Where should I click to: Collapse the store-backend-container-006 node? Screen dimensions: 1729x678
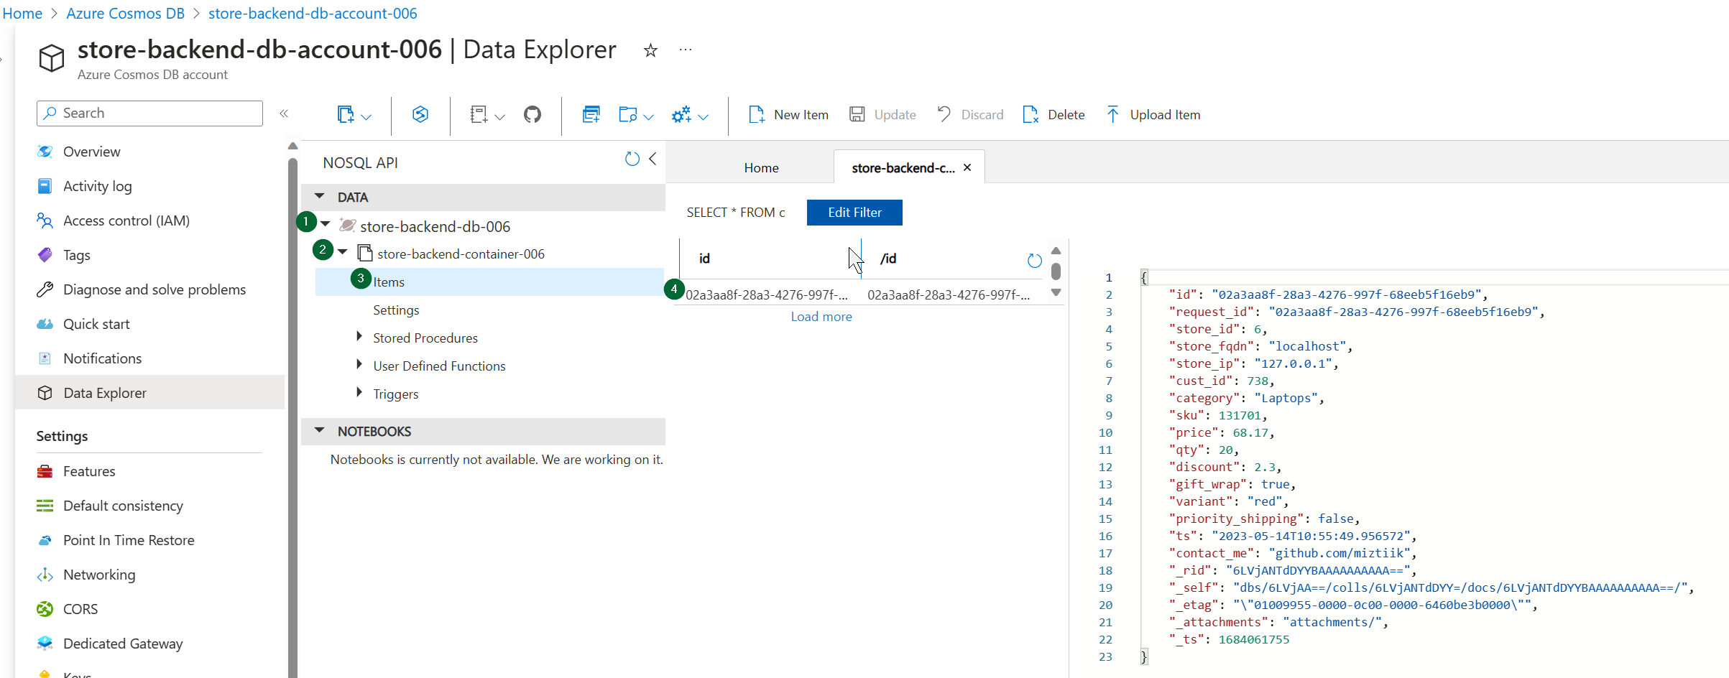pyautogui.click(x=343, y=251)
